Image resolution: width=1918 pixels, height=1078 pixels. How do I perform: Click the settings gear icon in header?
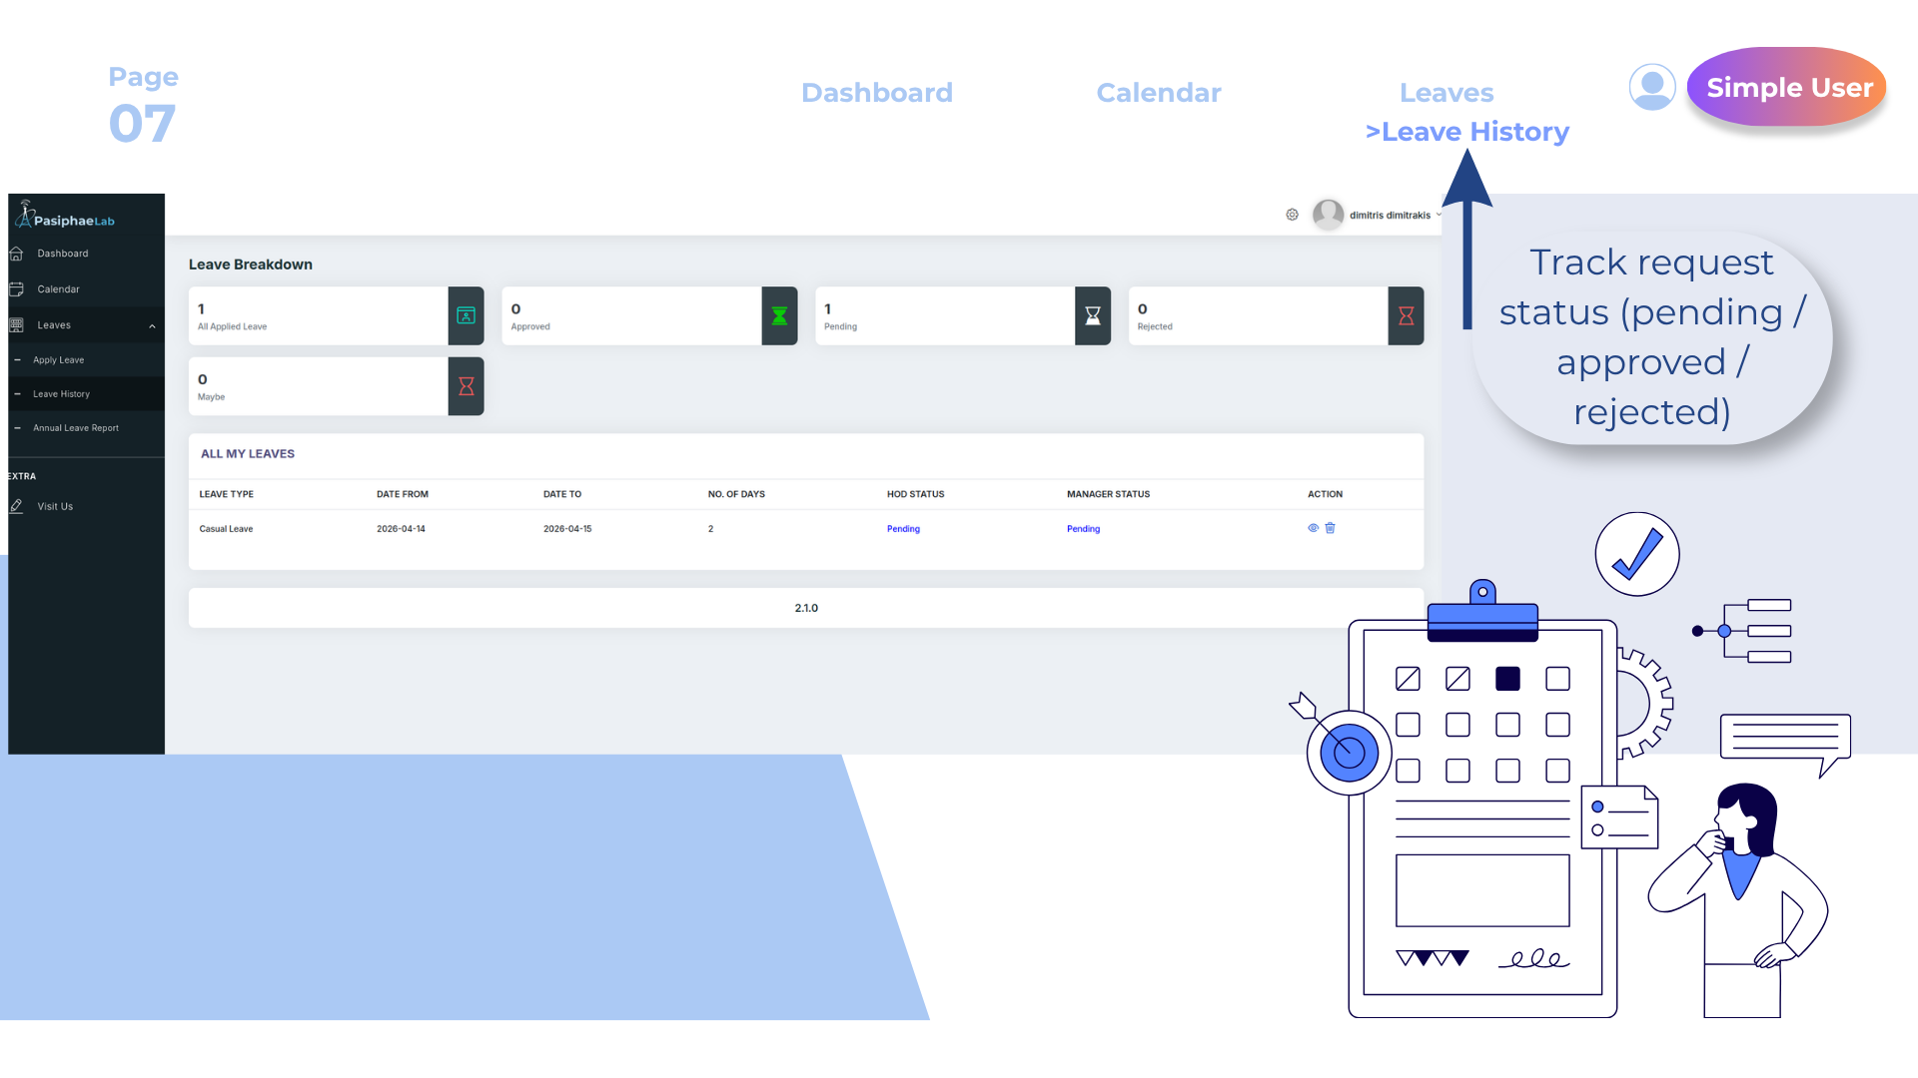pyautogui.click(x=1292, y=215)
